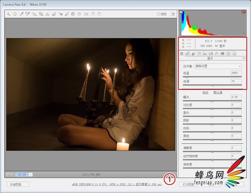
Task: Click the 阴影 shadows slider handle
Action: click(x=212, y=125)
